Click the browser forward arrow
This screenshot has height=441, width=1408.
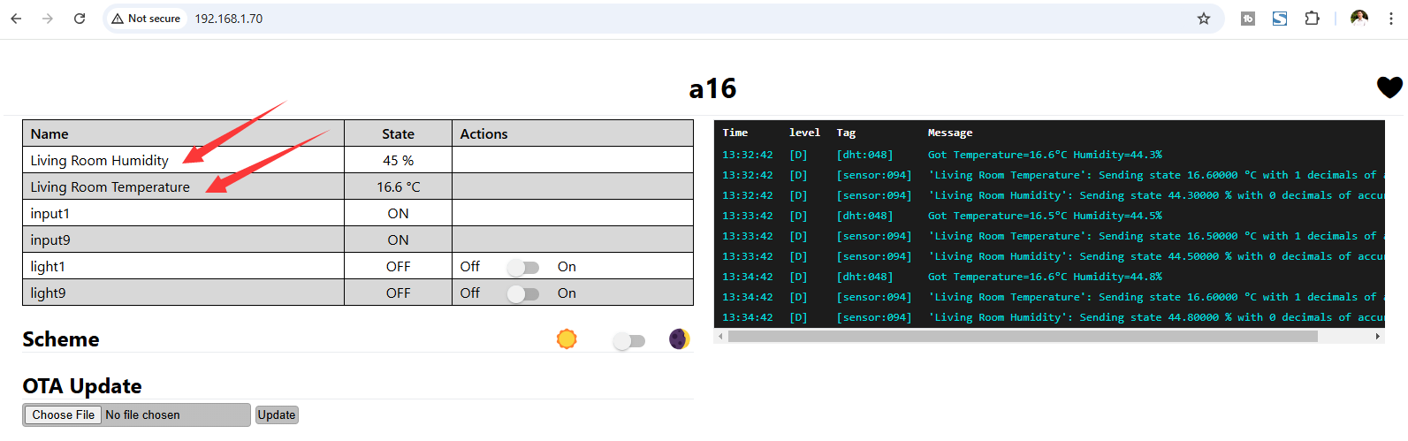[x=48, y=19]
